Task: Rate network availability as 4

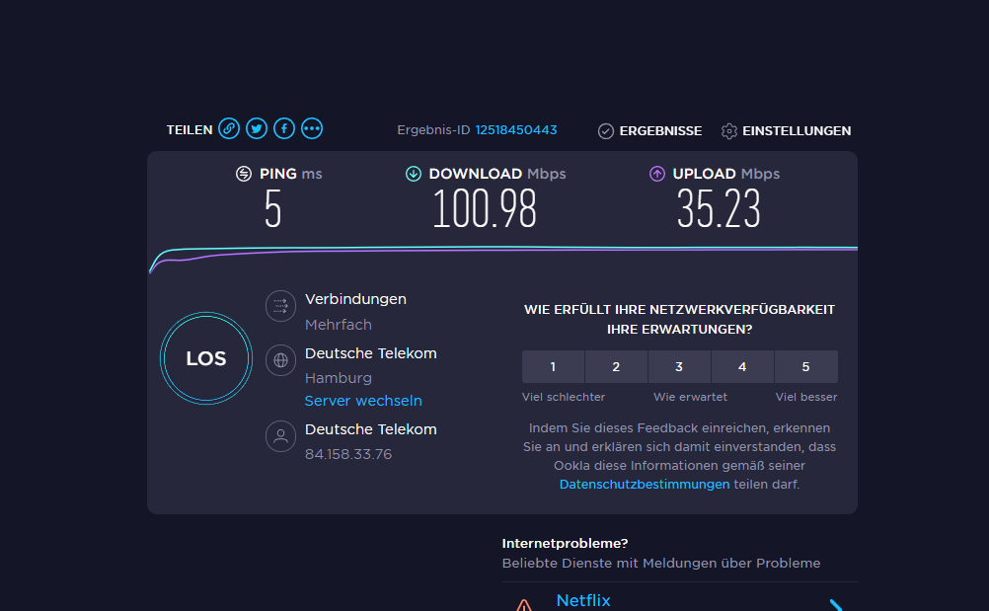Action: 742,367
